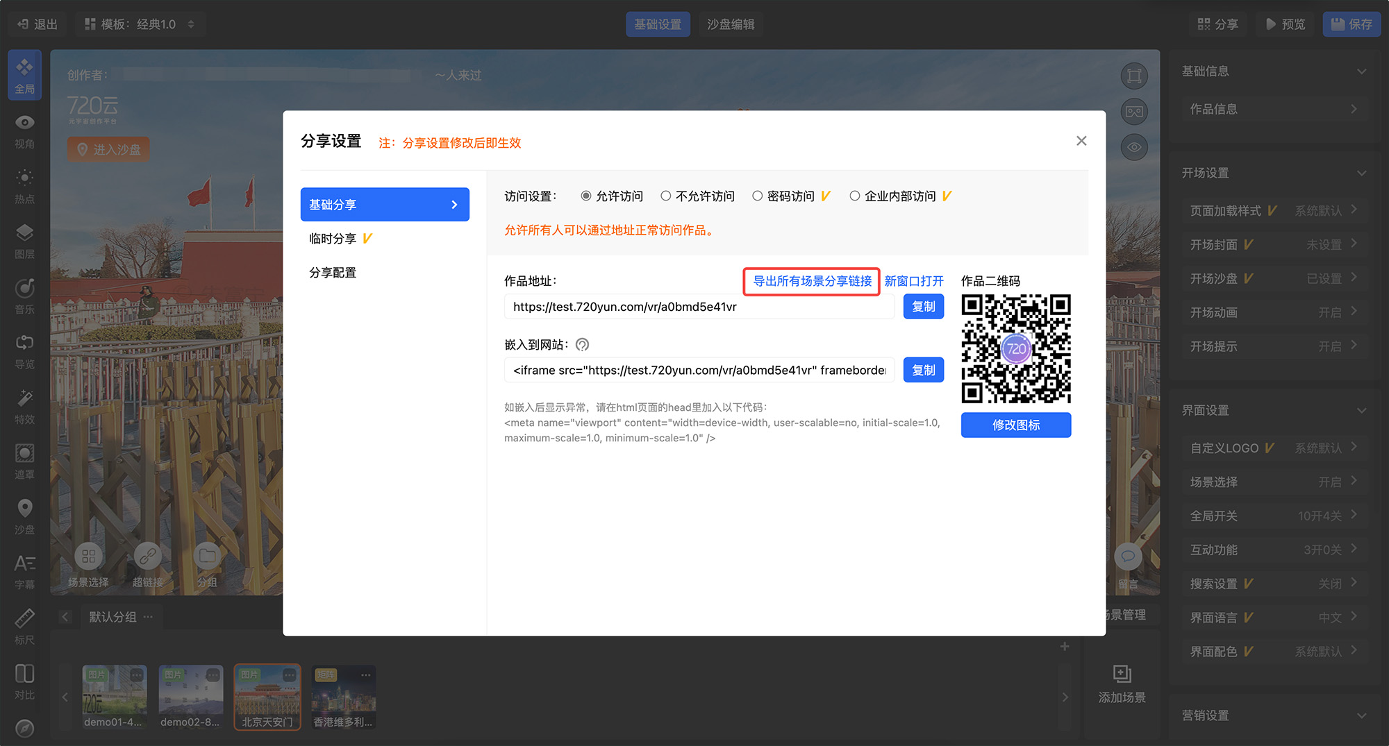This screenshot has height=746, width=1389.
Task: Collapse the 基础信息 panel section
Action: (x=1361, y=71)
